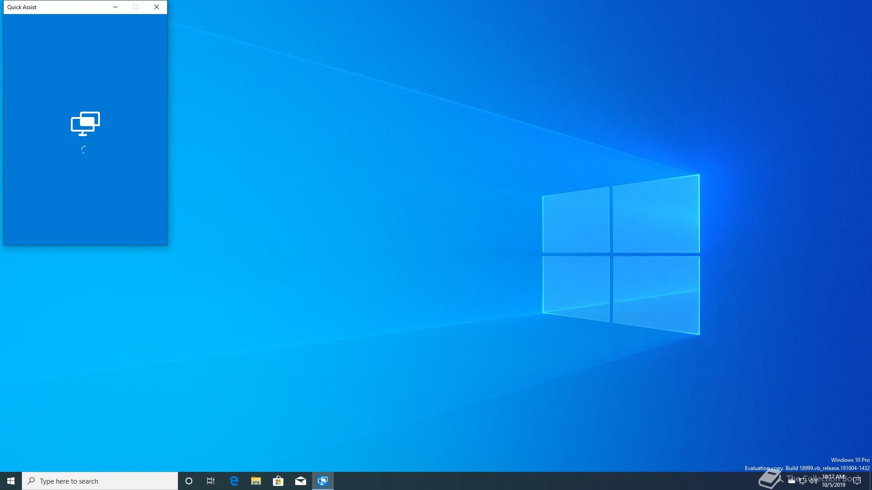Minimize the Quick Assist window
This screenshot has height=490, width=872.
pyautogui.click(x=115, y=7)
